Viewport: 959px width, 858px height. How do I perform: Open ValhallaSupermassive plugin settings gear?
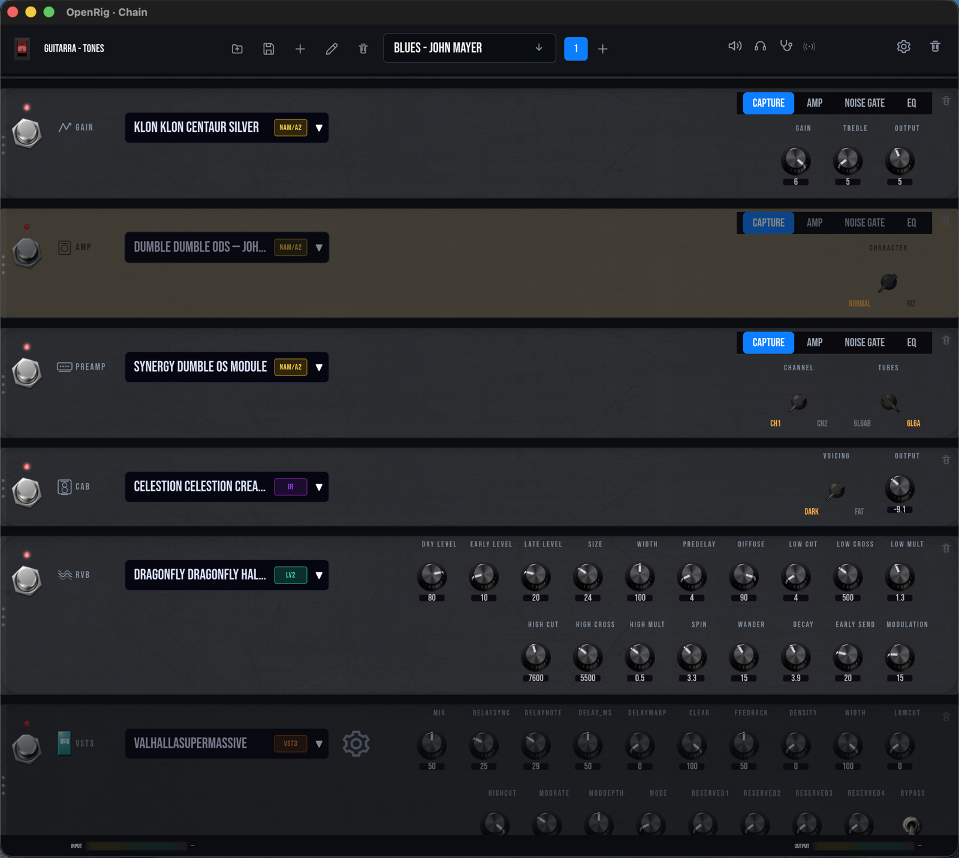tap(356, 744)
